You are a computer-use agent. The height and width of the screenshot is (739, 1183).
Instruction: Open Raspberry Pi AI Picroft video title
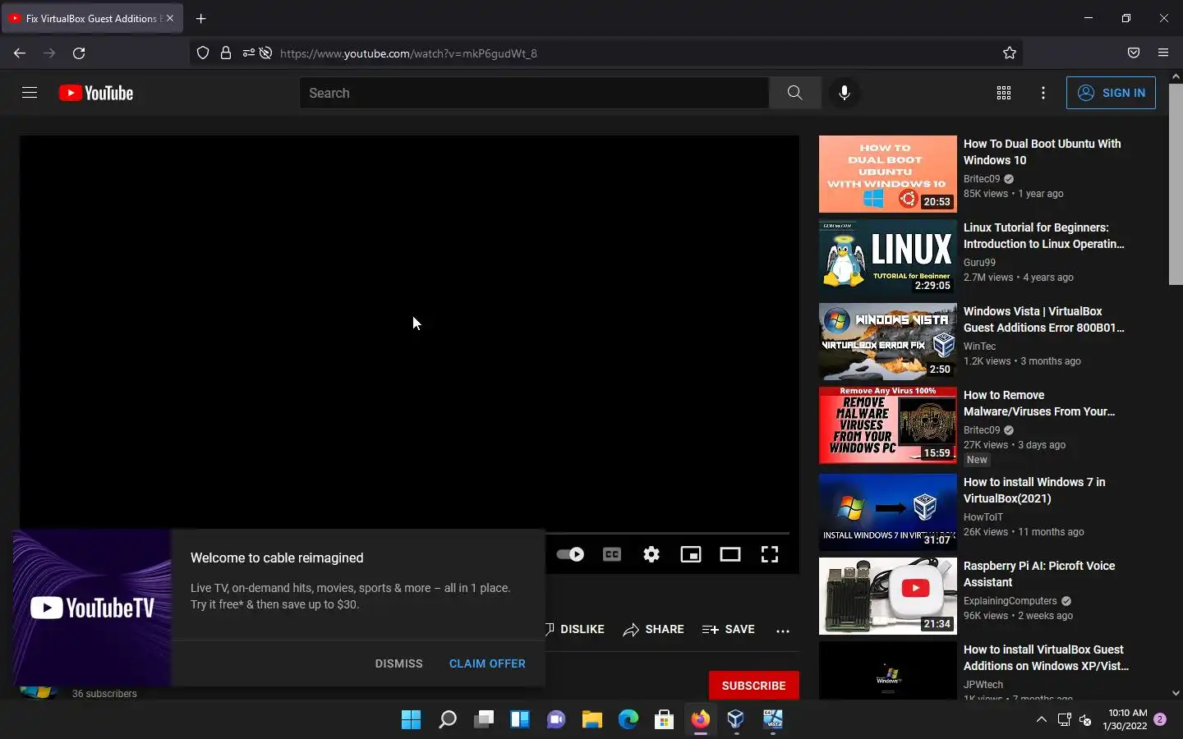(x=1039, y=574)
